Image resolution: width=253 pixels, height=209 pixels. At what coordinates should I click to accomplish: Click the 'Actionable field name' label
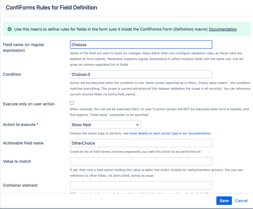pyautogui.click(x=23, y=143)
